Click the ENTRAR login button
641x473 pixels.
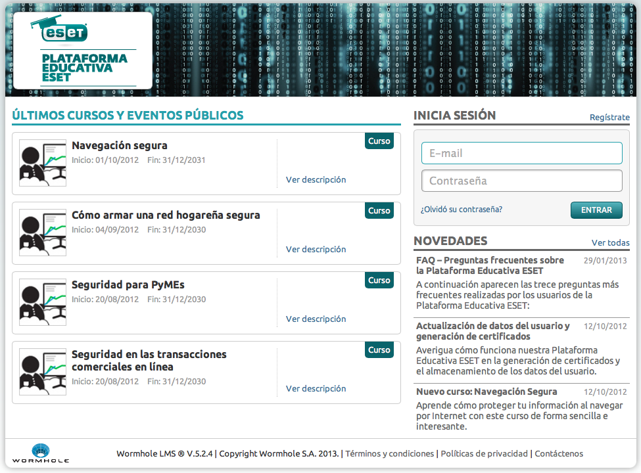[x=596, y=210]
